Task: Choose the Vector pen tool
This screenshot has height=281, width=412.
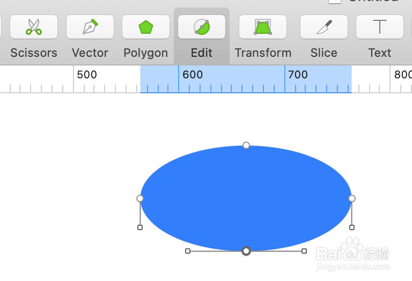Action: 90,27
